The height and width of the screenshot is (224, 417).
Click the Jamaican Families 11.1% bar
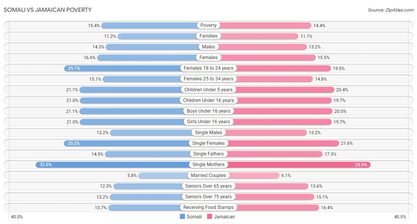253,36
